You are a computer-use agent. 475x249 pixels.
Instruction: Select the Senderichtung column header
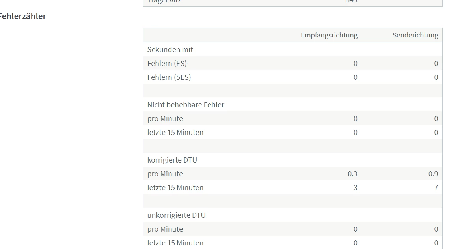pos(415,35)
